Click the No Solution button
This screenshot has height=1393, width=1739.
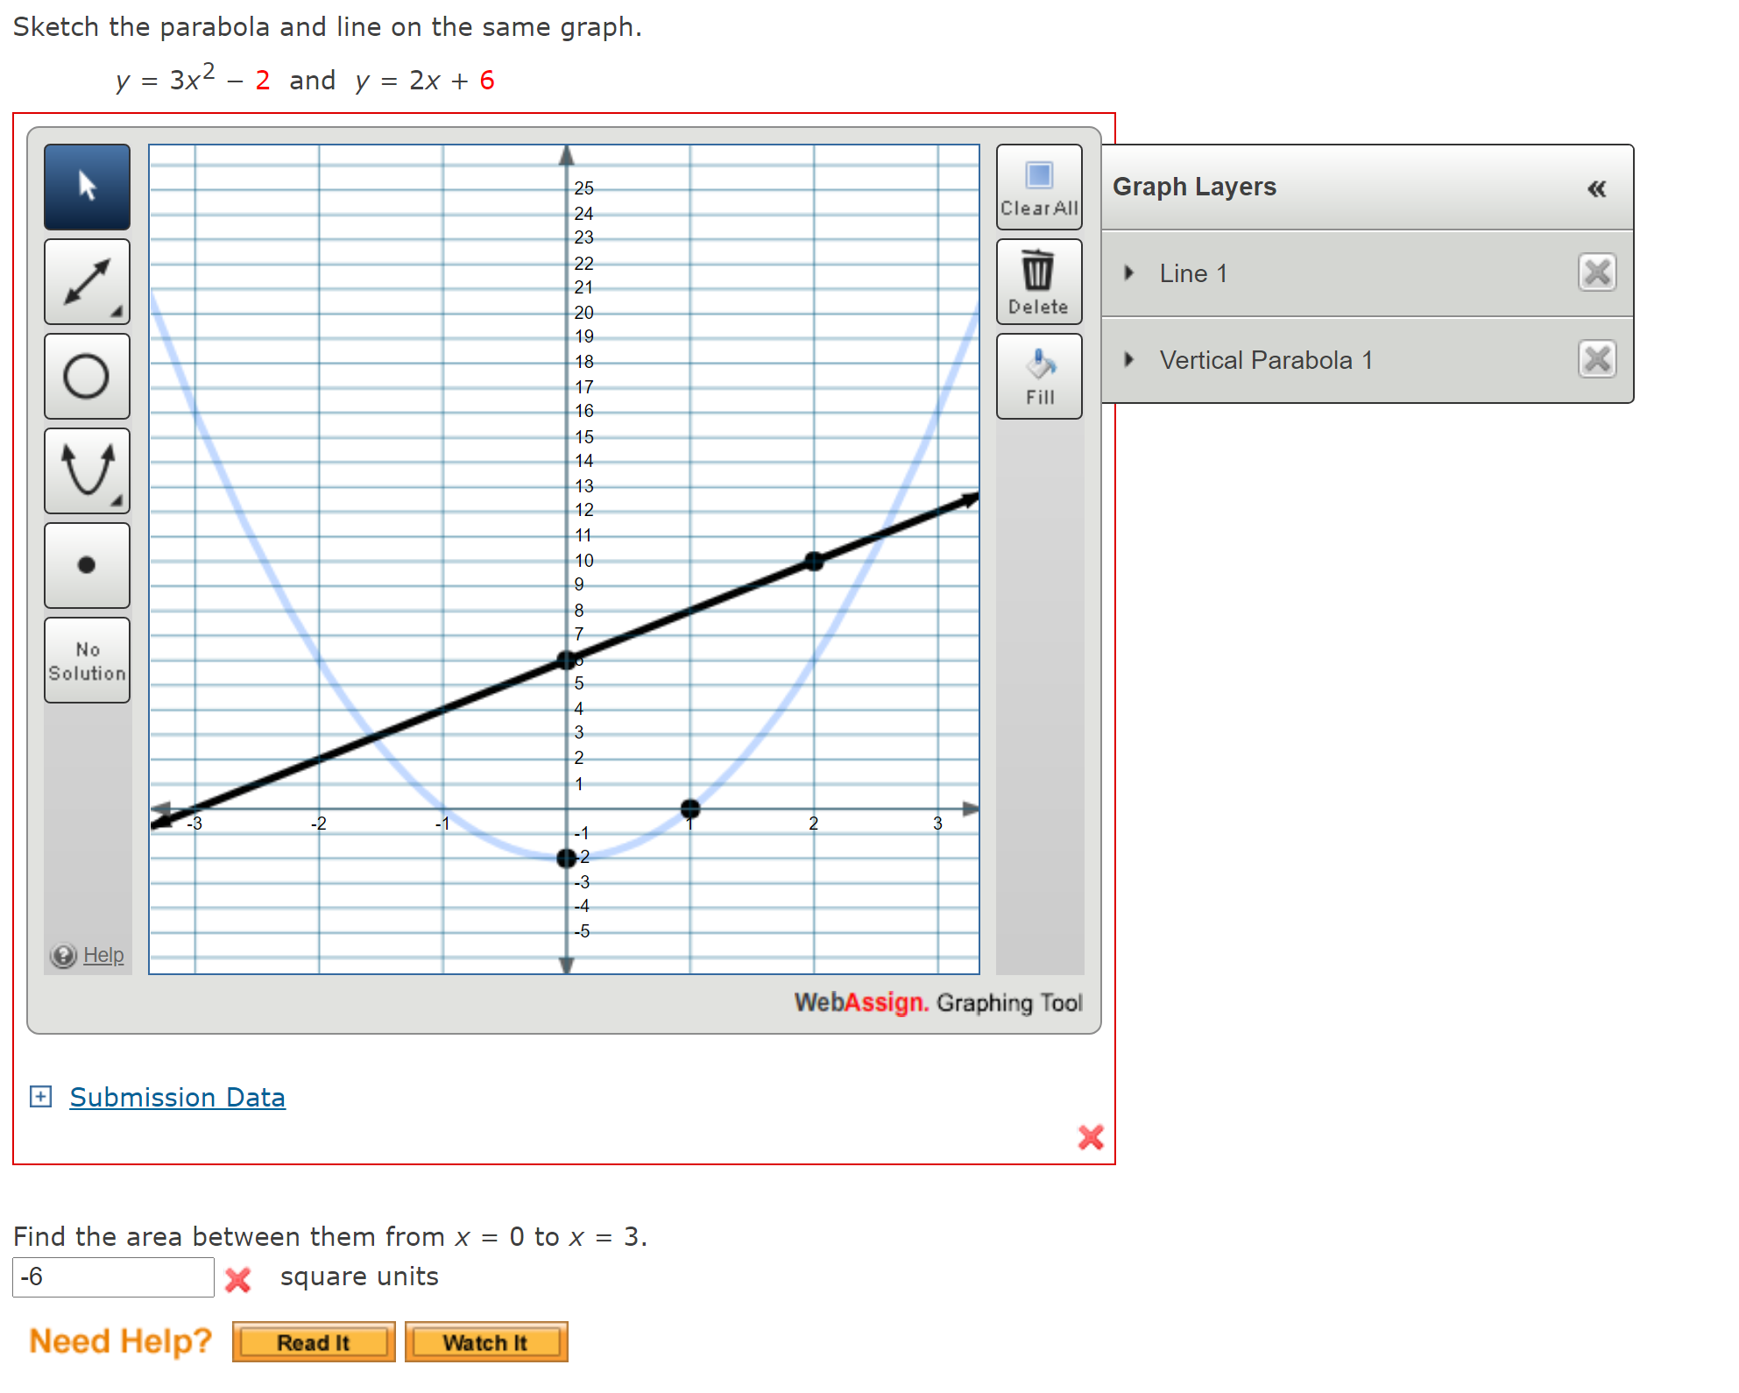87,661
